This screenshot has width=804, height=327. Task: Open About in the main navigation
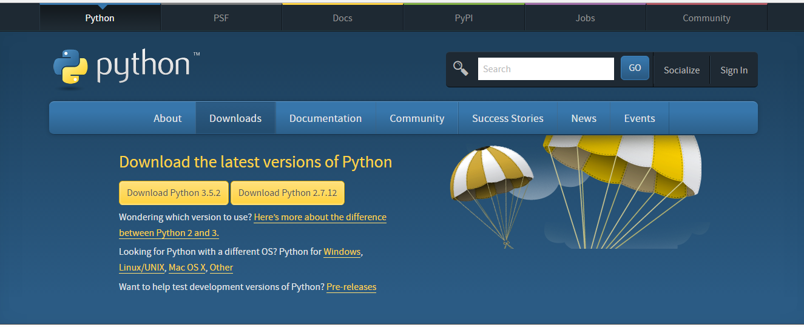point(167,118)
